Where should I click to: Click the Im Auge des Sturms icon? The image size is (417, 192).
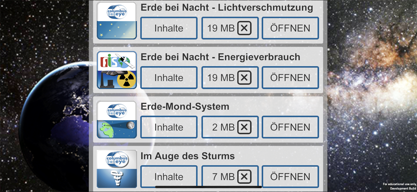(117, 169)
